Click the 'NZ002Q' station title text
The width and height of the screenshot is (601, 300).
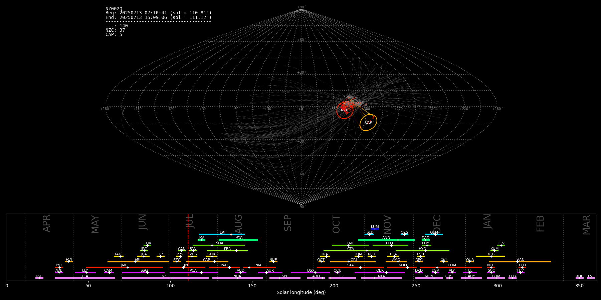point(114,9)
